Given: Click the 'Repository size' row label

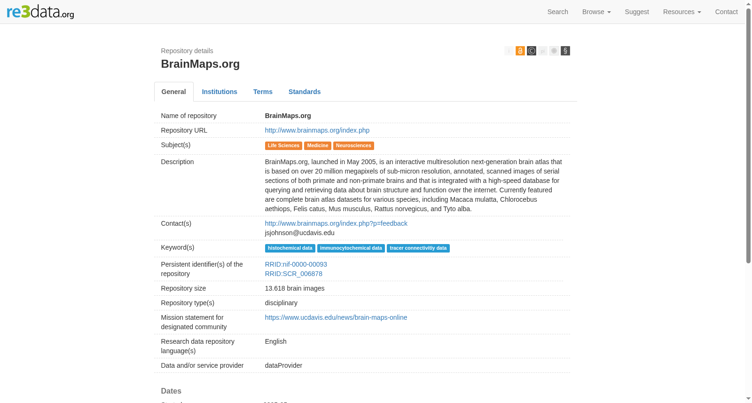Looking at the screenshot, I should (183, 288).
